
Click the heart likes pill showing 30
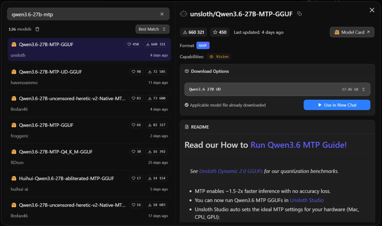[136, 151]
